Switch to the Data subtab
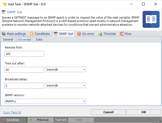The width and height of the screenshot is (162, 123). [x=39, y=39]
